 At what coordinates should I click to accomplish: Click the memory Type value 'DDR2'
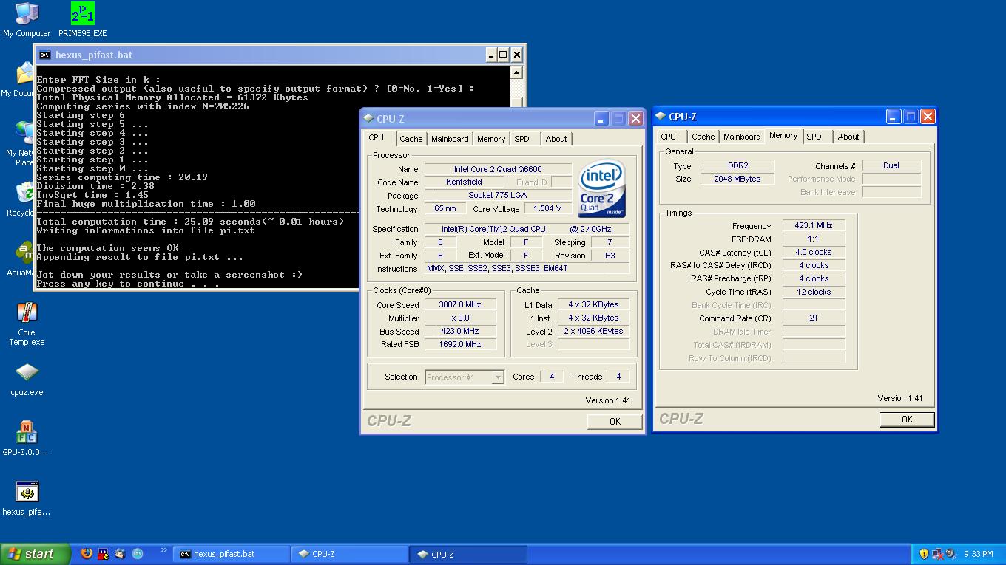click(x=737, y=165)
